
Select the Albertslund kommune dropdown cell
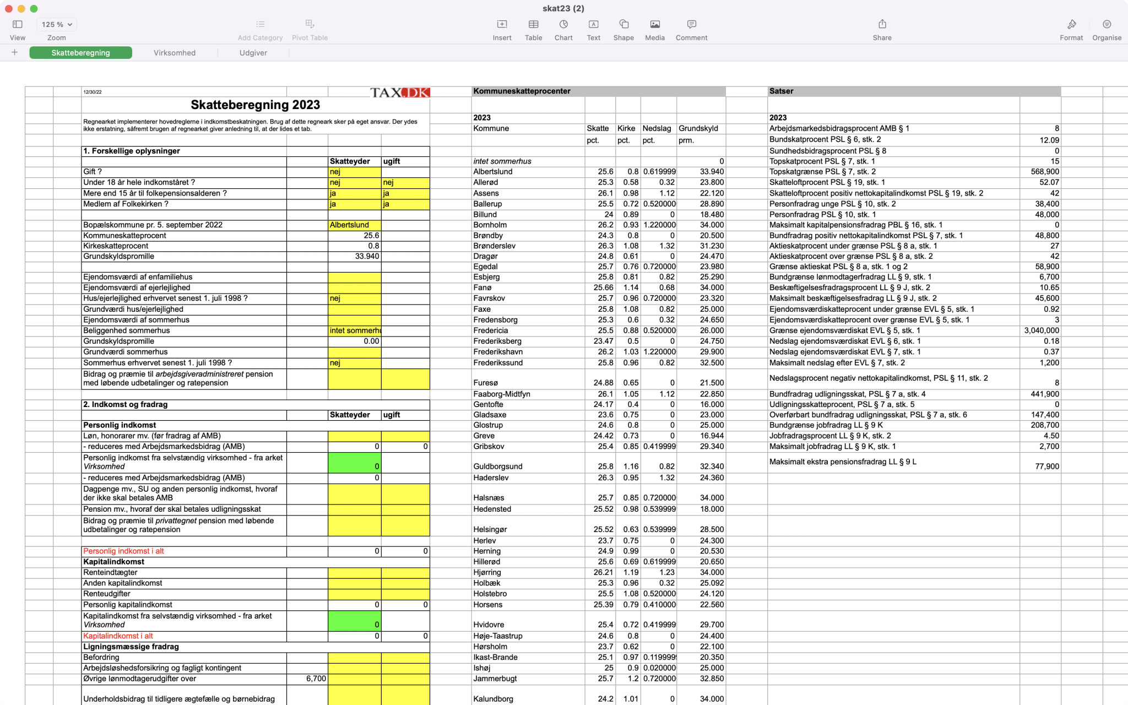[354, 225]
